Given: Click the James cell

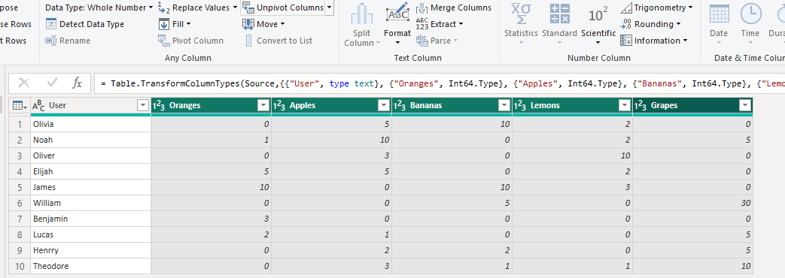Looking at the screenshot, I should tap(90, 187).
